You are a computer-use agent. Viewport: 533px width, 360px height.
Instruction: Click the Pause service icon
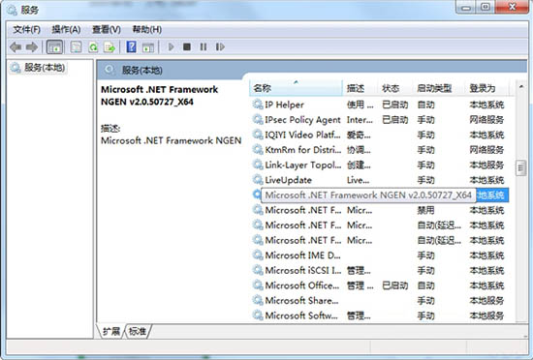(x=203, y=46)
